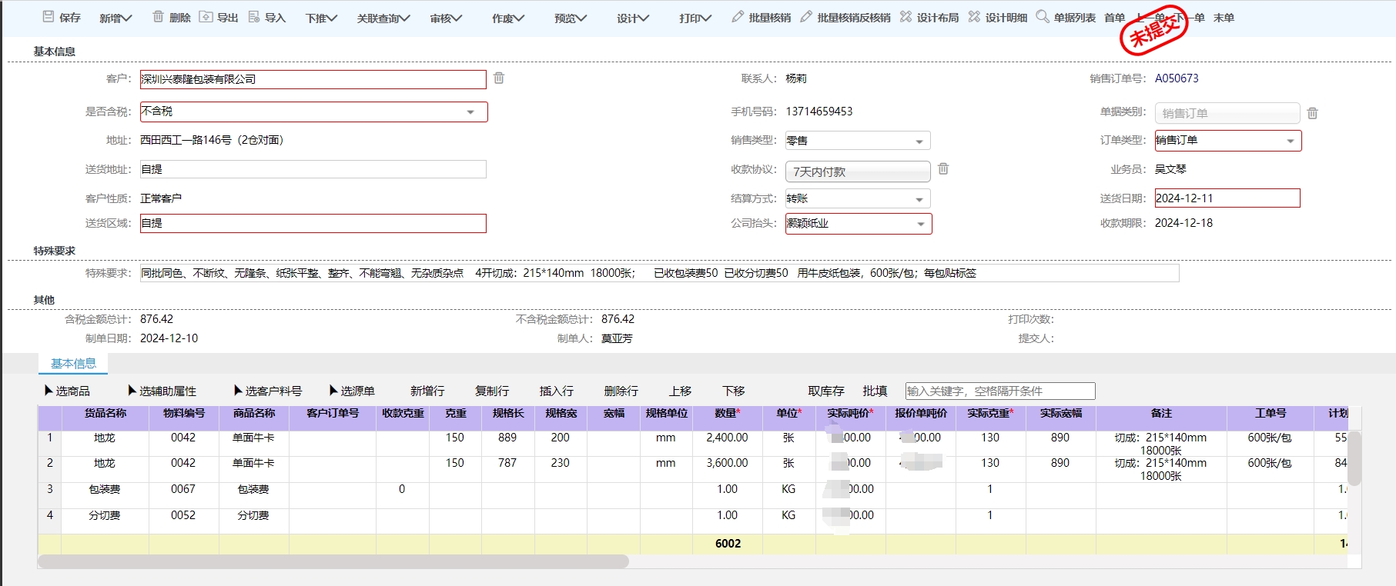The height and width of the screenshot is (586, 1396).
Task: Open the sales type (销售类型) dropdown
Action: [x=919, y=142]
